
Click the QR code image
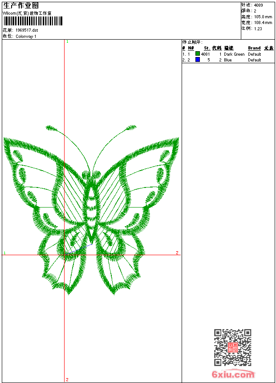(232, 347)
